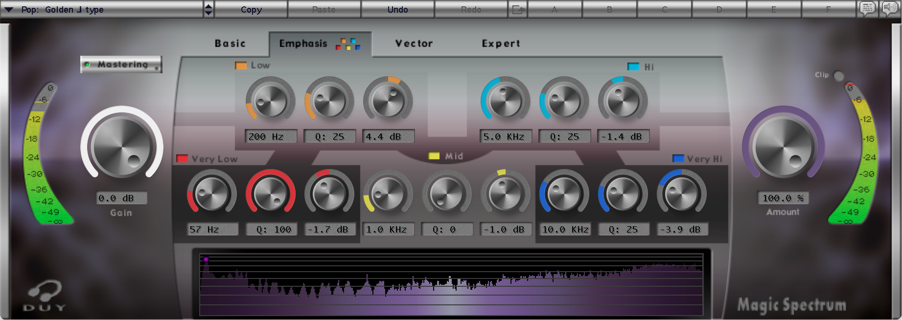
Task: Click the speech bubble tooltips icon
Action: click(868, 9)
